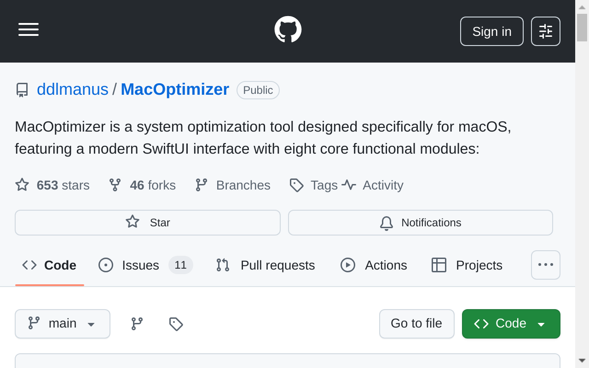Click the Go to file button
Image resolution: width=589 pixels, height=368 pixels.
(x=416, y=323)
